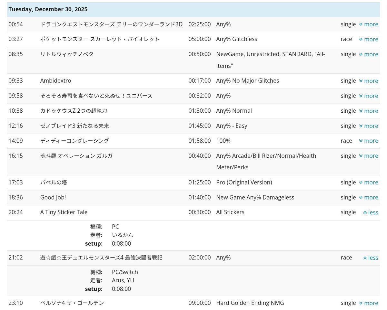Open more details for カドゥケウスZ run
Image resolution: width=387 pixels, height=310 pixels.
[x=368, y=111]
